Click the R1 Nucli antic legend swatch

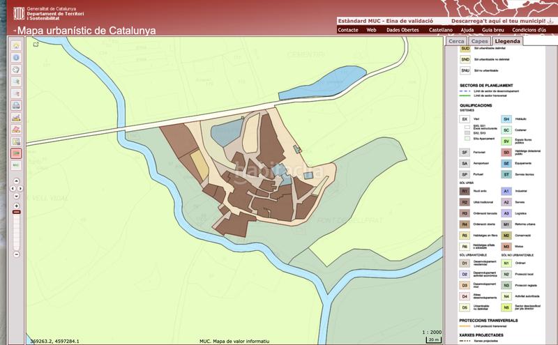464,190
